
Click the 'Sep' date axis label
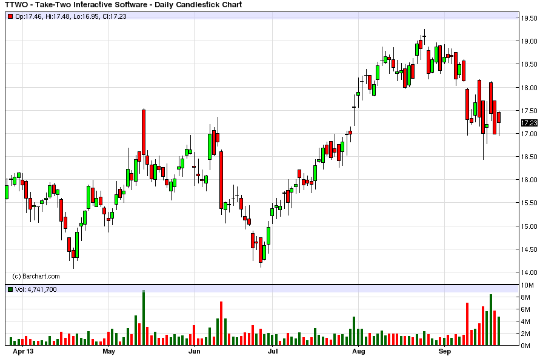pyautogui.click(x=444, y=352)
